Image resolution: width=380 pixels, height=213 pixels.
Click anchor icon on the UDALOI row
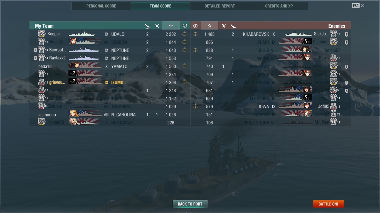click(185, 34)
